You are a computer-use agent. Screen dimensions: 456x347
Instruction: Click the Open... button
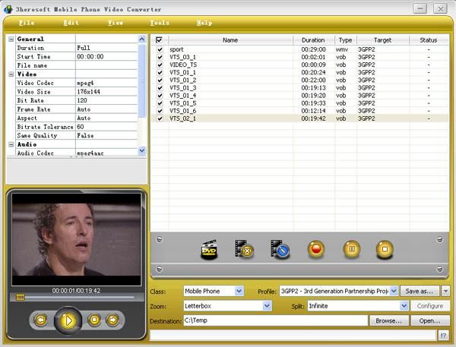click(430, 320)
